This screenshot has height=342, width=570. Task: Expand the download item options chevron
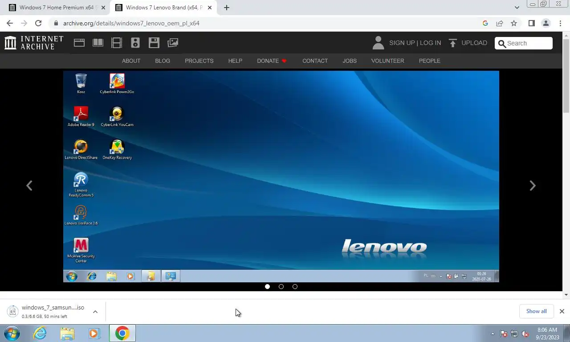95,312
